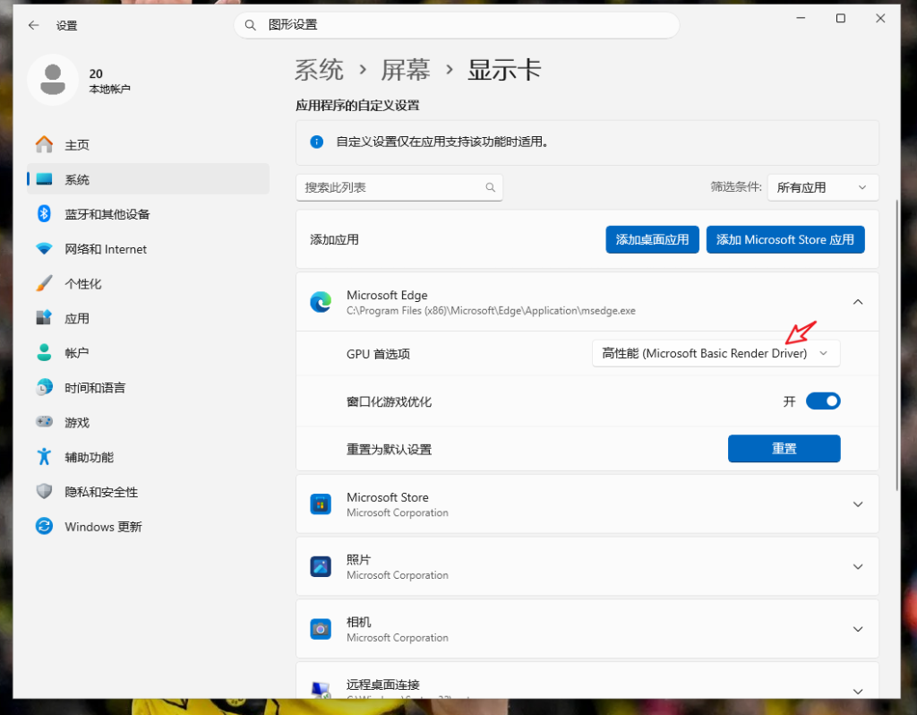Click the msedge.exe file path text
917x715 pixels.
point(491,311)
